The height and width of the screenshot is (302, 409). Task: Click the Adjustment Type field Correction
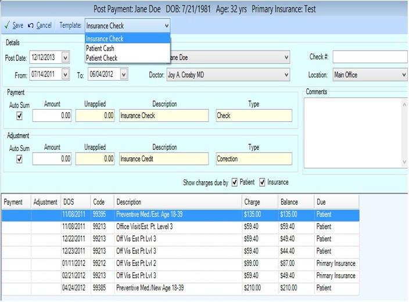pos(254,159)
